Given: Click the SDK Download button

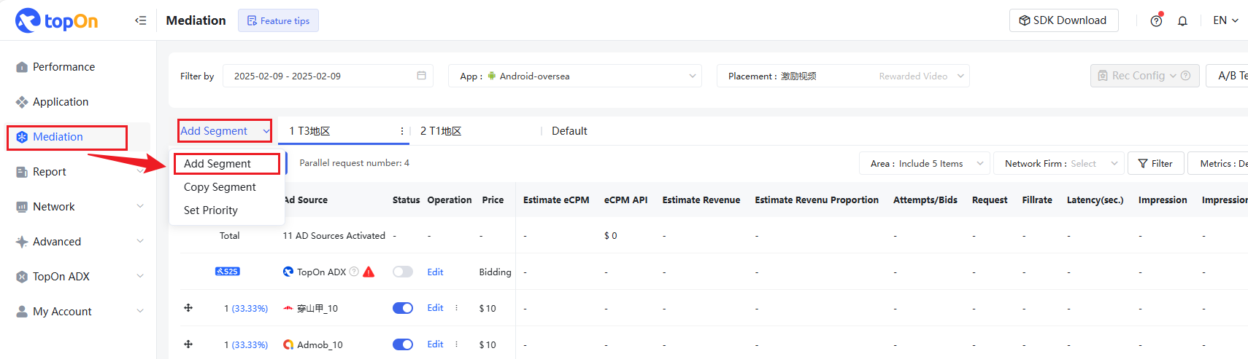Looking at the screenshot, I should click(1063, 20).
